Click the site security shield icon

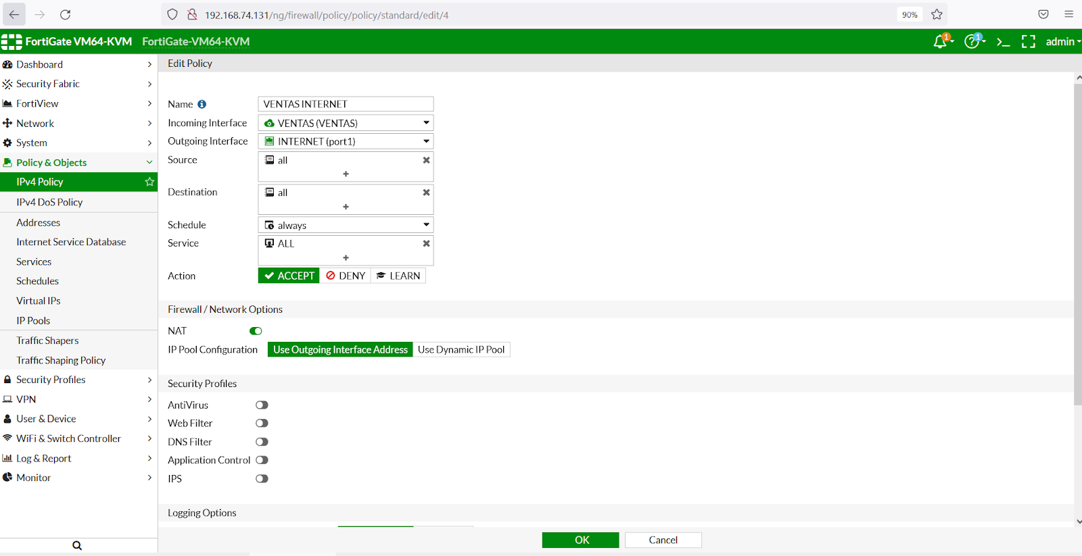point(172,14)
